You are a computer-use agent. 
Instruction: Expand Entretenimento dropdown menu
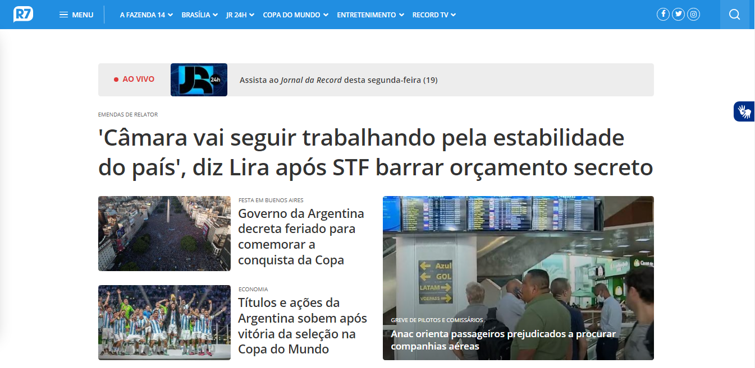pyautogui.click(x=370, y=15)
